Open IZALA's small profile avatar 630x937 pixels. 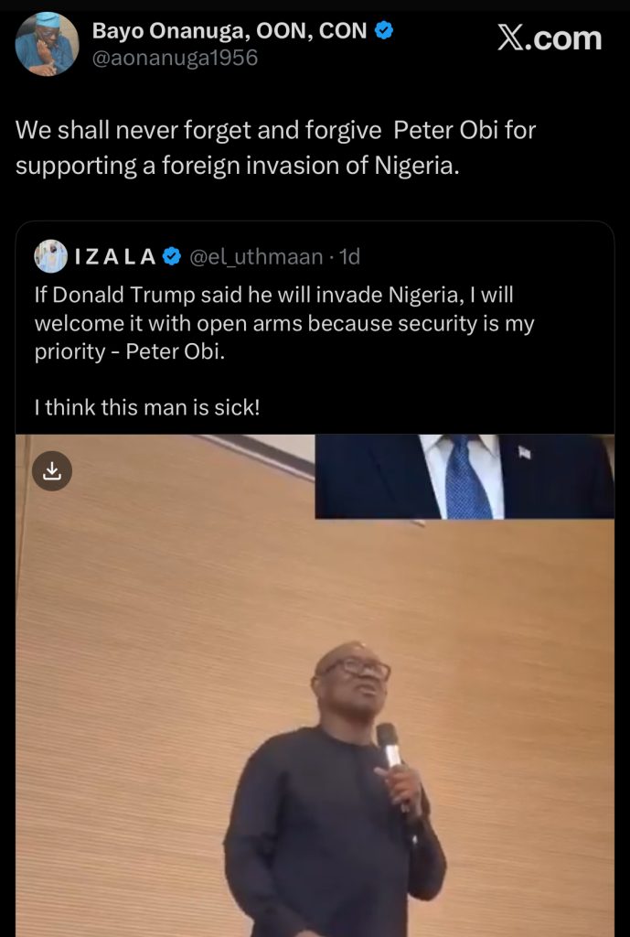coord(51,257)
